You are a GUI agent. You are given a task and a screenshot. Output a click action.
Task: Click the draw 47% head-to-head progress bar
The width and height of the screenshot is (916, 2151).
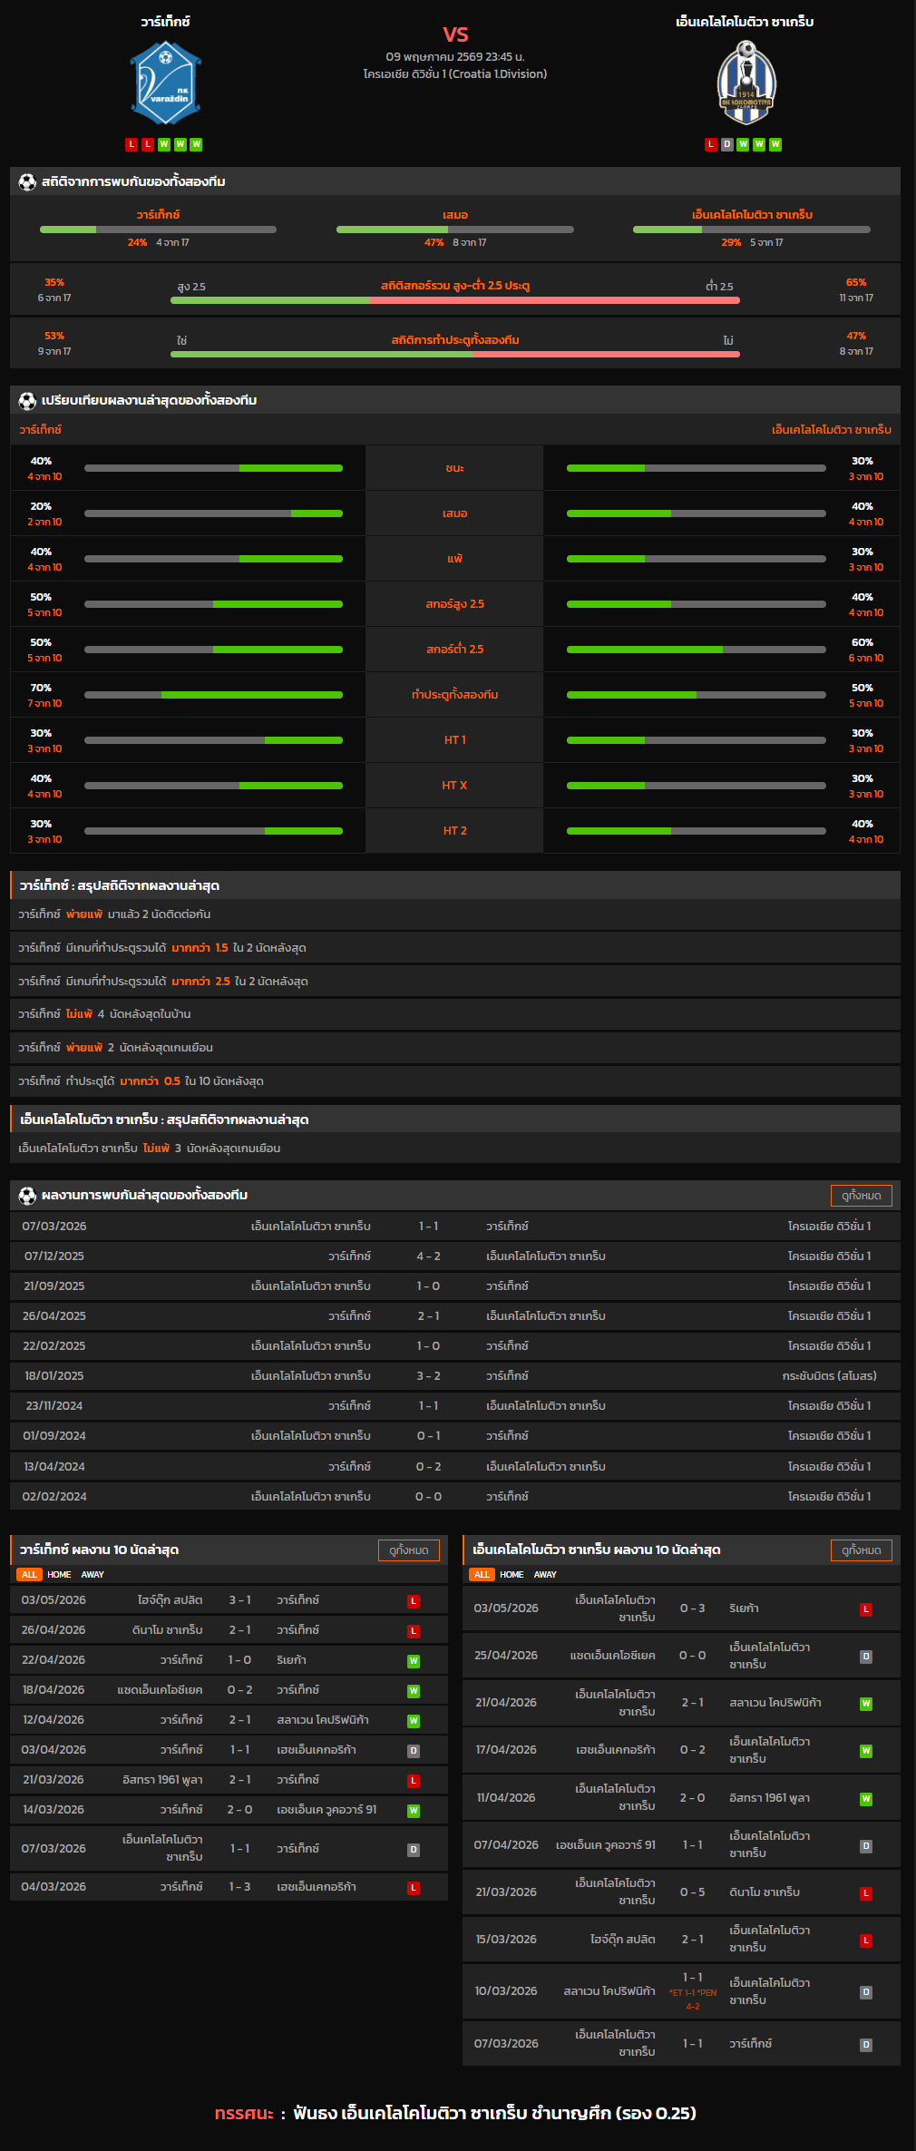(455, 230)
